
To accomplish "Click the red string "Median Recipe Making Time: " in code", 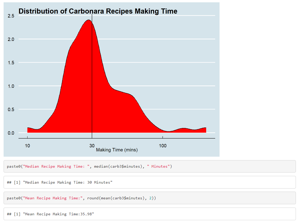I will [56, 166].
